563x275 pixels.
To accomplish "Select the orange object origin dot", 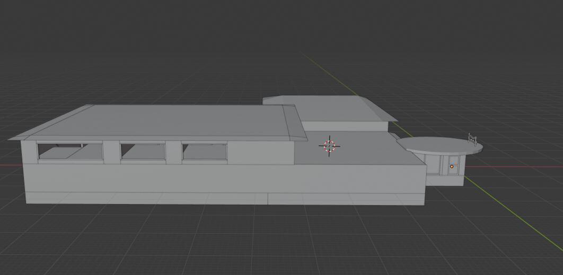I will 452,167.
